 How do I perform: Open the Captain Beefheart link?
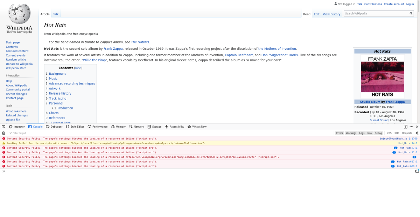238,55
